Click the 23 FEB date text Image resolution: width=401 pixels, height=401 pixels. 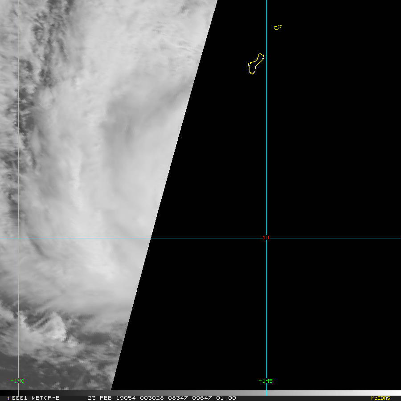pos(99,398)
